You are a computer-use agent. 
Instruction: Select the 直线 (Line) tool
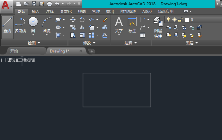click(x=7, y=27)
